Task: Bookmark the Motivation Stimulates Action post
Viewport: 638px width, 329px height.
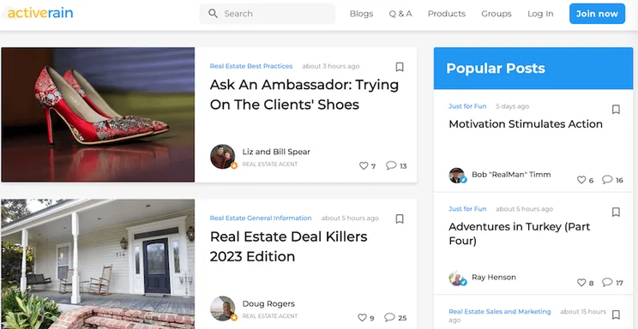Action: pos(616,110)
